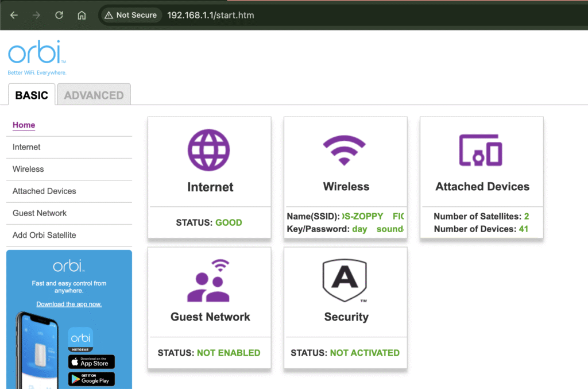Open the Attached Devices devices icon
The image size is (588, 389).
481,150
